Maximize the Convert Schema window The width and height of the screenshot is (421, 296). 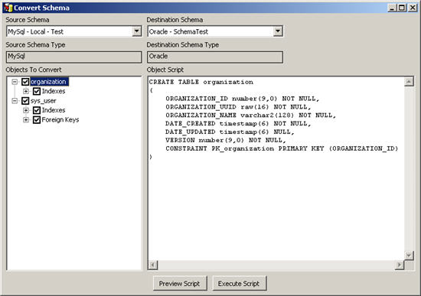tap(402, 8)
